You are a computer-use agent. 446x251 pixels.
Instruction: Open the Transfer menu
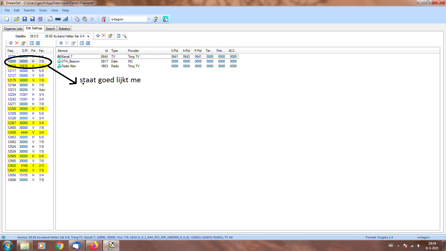pyautogui.click(x=29, y=10)
